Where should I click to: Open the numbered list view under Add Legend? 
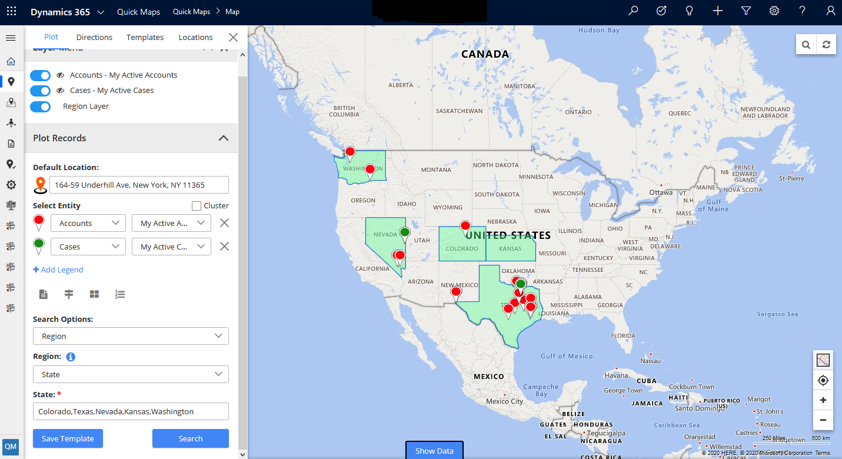tap(120, 294)
